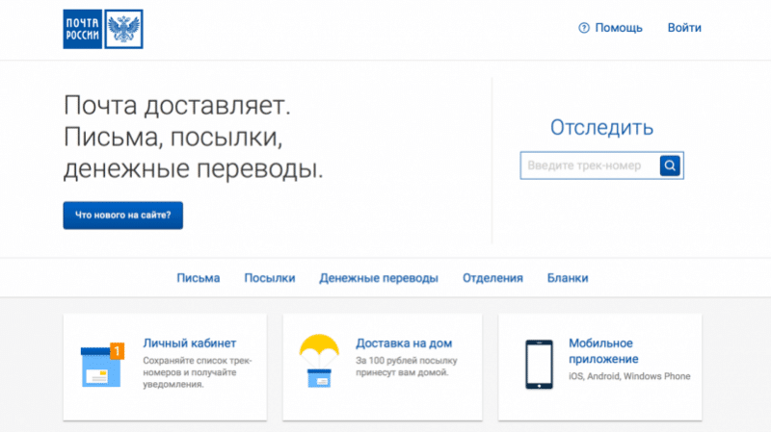This screenshot has height=432, width=771.
Task: Click the magnifier search button in tracking field
Action: pos(670,165)
